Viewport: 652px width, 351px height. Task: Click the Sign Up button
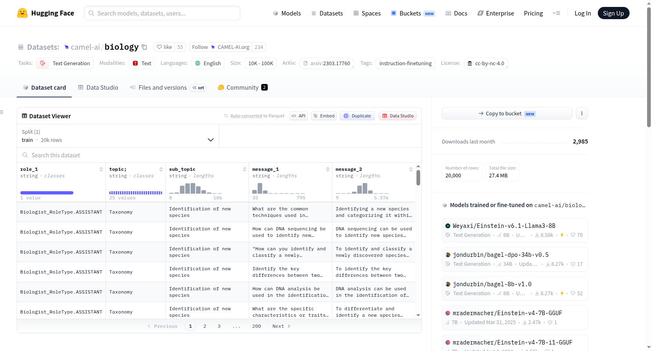(x=613, y=13)
